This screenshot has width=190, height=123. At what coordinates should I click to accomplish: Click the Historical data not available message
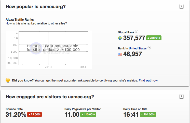(53, 48)
